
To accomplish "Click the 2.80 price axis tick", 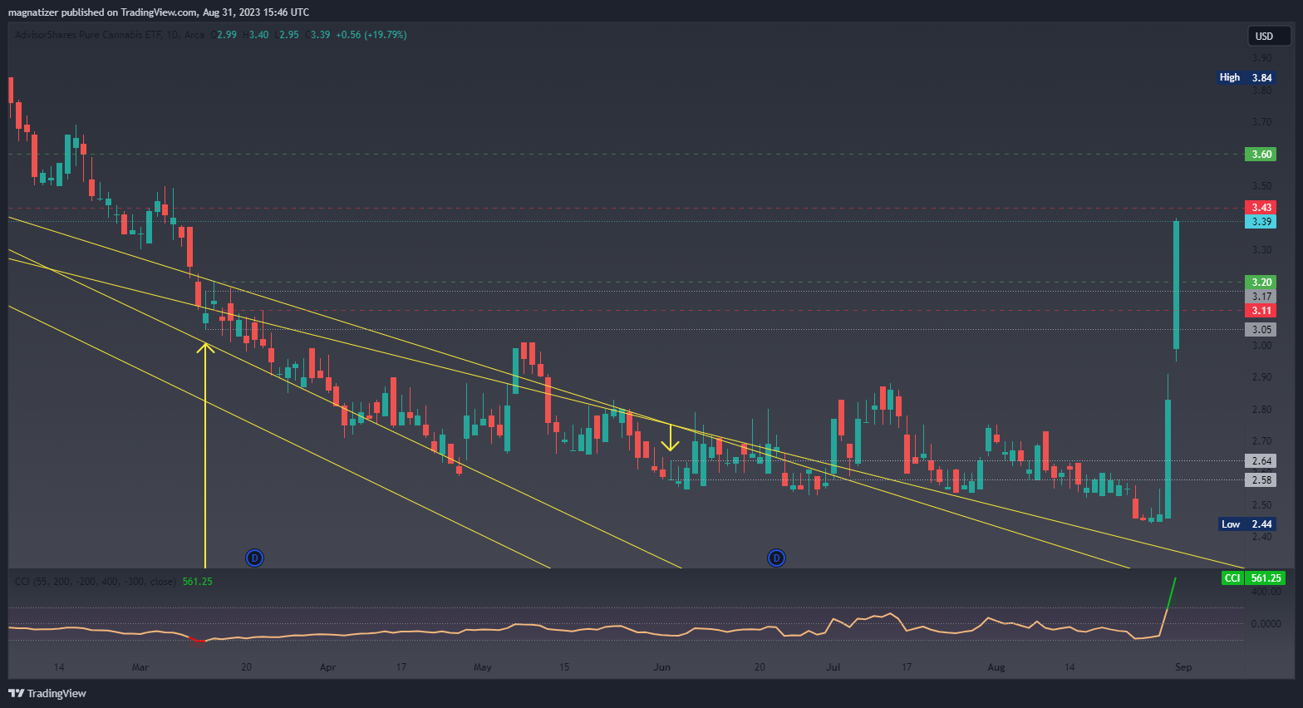I will [1261, 410].
